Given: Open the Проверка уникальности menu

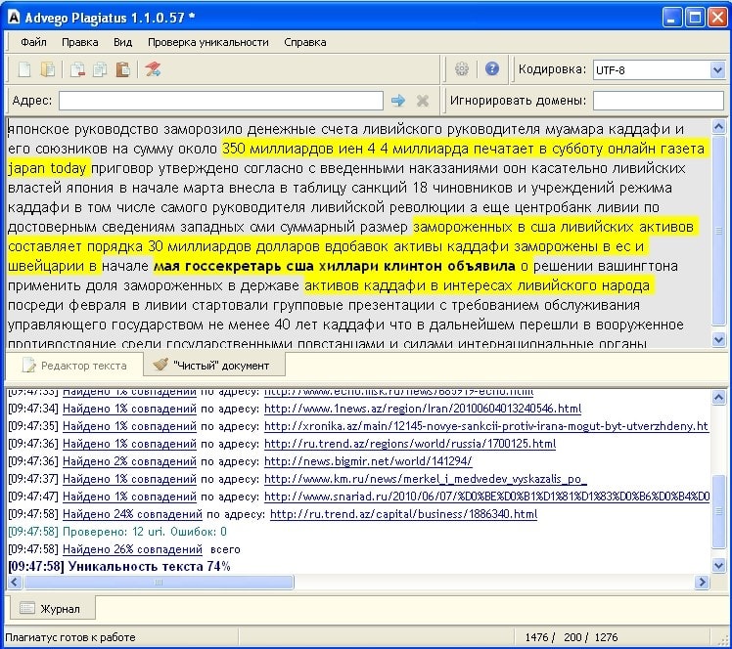Looking at the screenshot, I should 207,42.
